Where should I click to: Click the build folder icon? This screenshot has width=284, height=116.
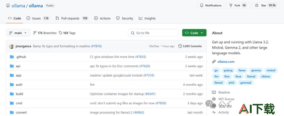[x=12, y=94]
